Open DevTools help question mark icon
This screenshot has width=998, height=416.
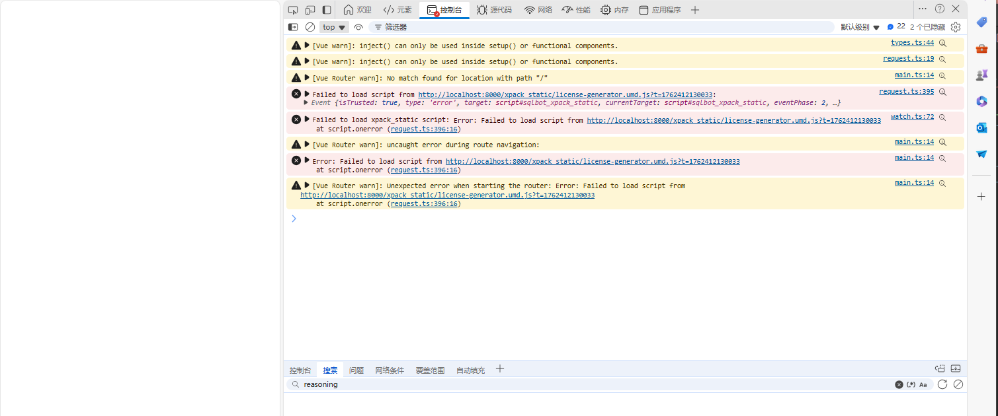[940, 9]
